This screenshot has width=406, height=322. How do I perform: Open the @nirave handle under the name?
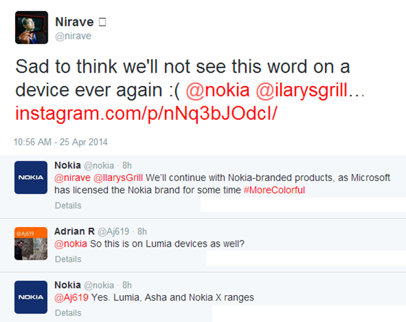click(x=73, y=36)
